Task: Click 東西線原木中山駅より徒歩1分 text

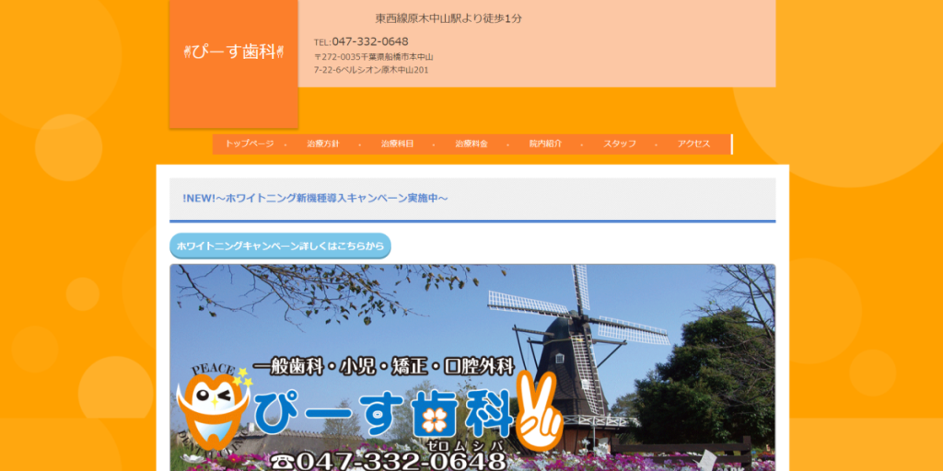Action: (x=448, y=18)
